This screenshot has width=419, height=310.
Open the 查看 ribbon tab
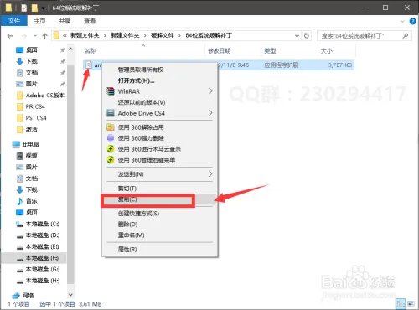coord(90,21)
